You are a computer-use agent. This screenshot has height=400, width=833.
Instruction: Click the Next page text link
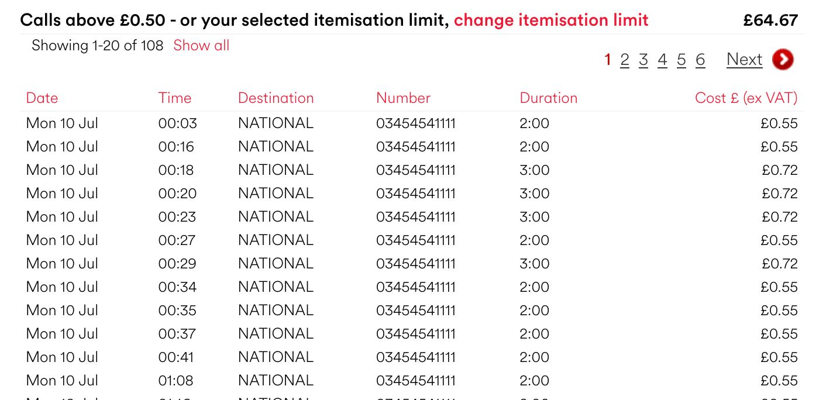pyautogui.click(x=745, y=60)
